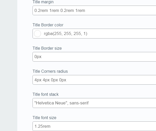Image resolution: width=156 pixels, height=131 pixels.
Task: Click the "1.25rem" font size value
Action: [x=42, y=126]
